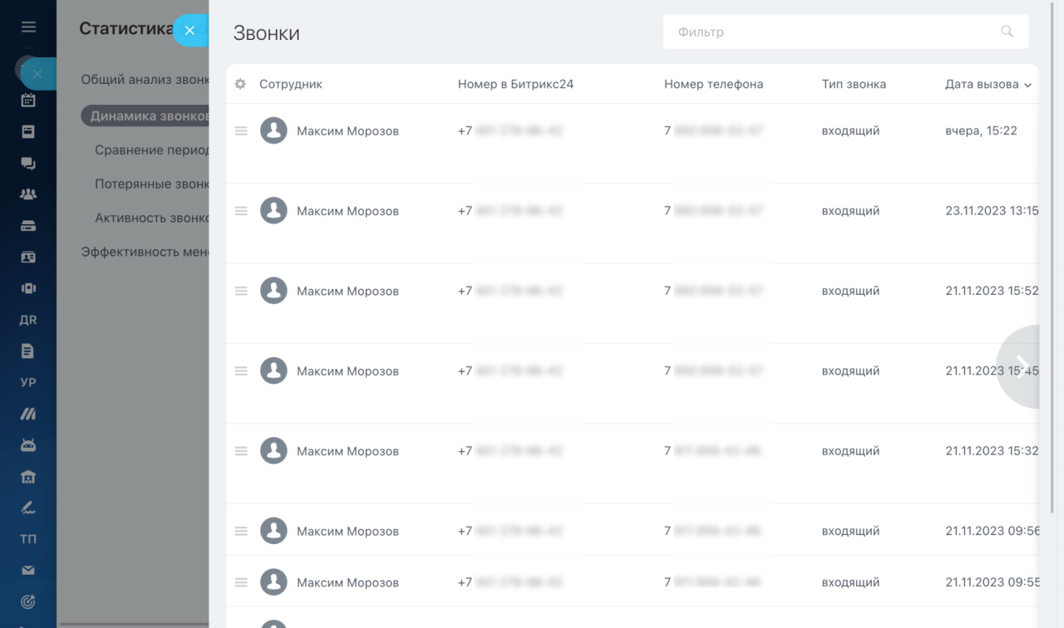Close the Звонки slider panel
The width and height of the screenshot is (1064, 628).
pos(190,31)
